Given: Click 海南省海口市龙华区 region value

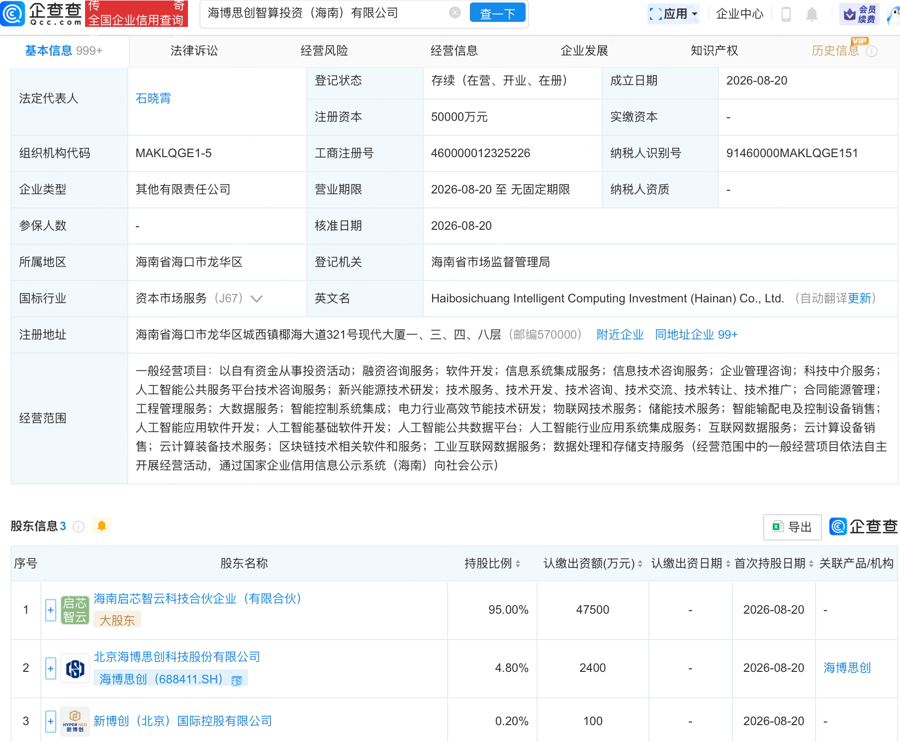Looking at the screenshot, I should pos(189,262).
